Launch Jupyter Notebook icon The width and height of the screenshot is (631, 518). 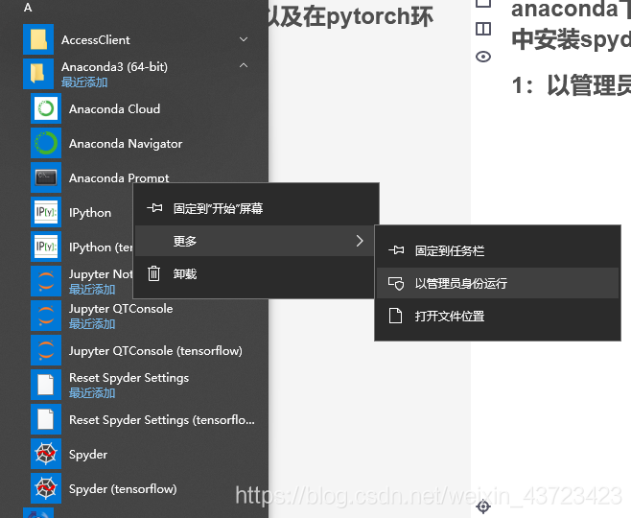[x=46, y=281]
